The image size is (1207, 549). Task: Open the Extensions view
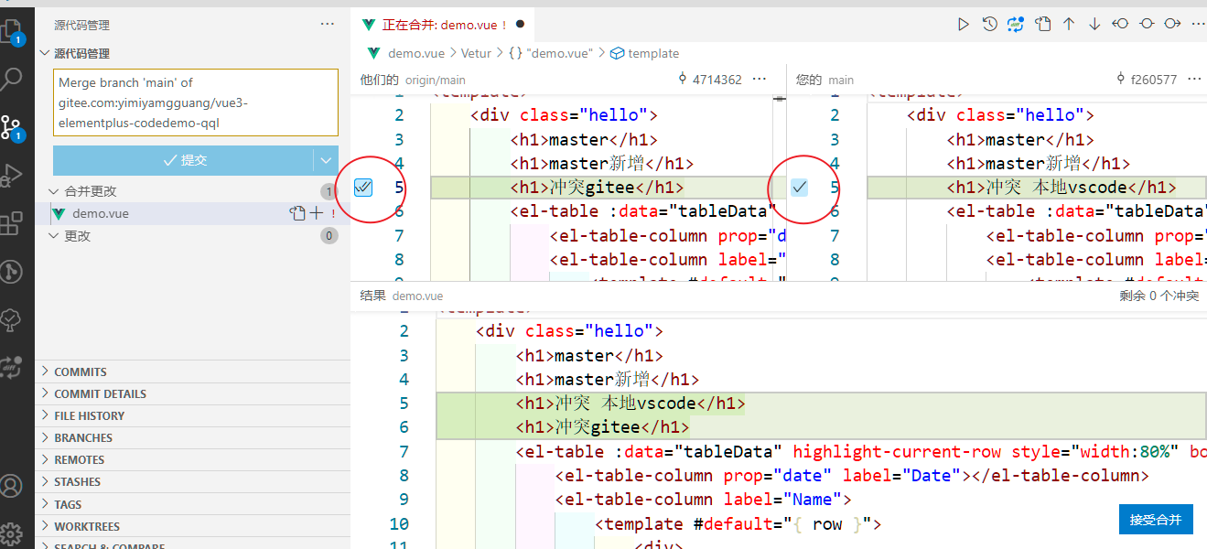pyautogui.click(x=12, y=222)
